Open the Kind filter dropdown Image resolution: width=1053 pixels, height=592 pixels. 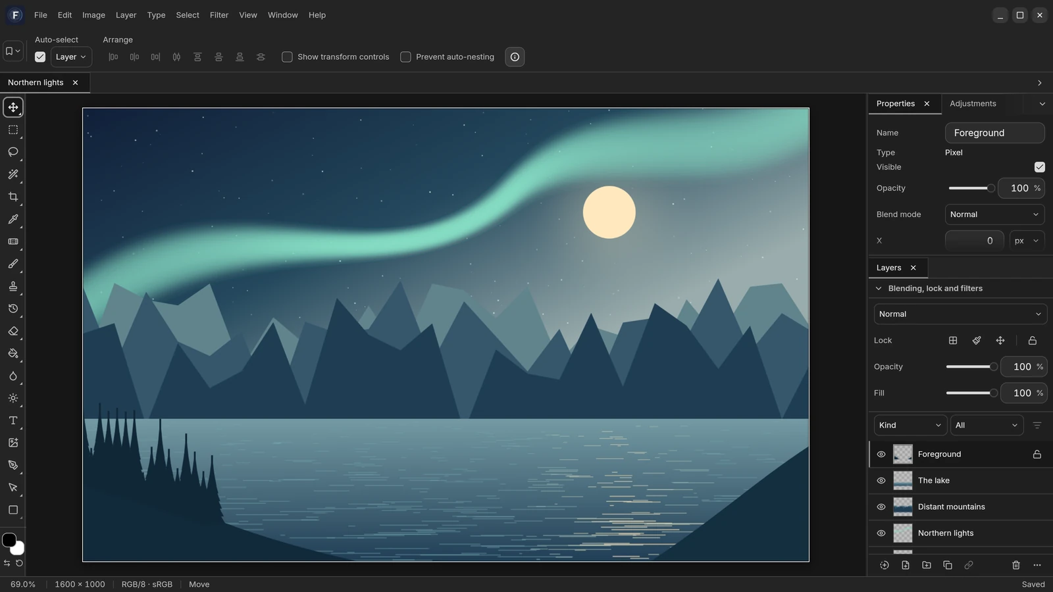point(910,425)
